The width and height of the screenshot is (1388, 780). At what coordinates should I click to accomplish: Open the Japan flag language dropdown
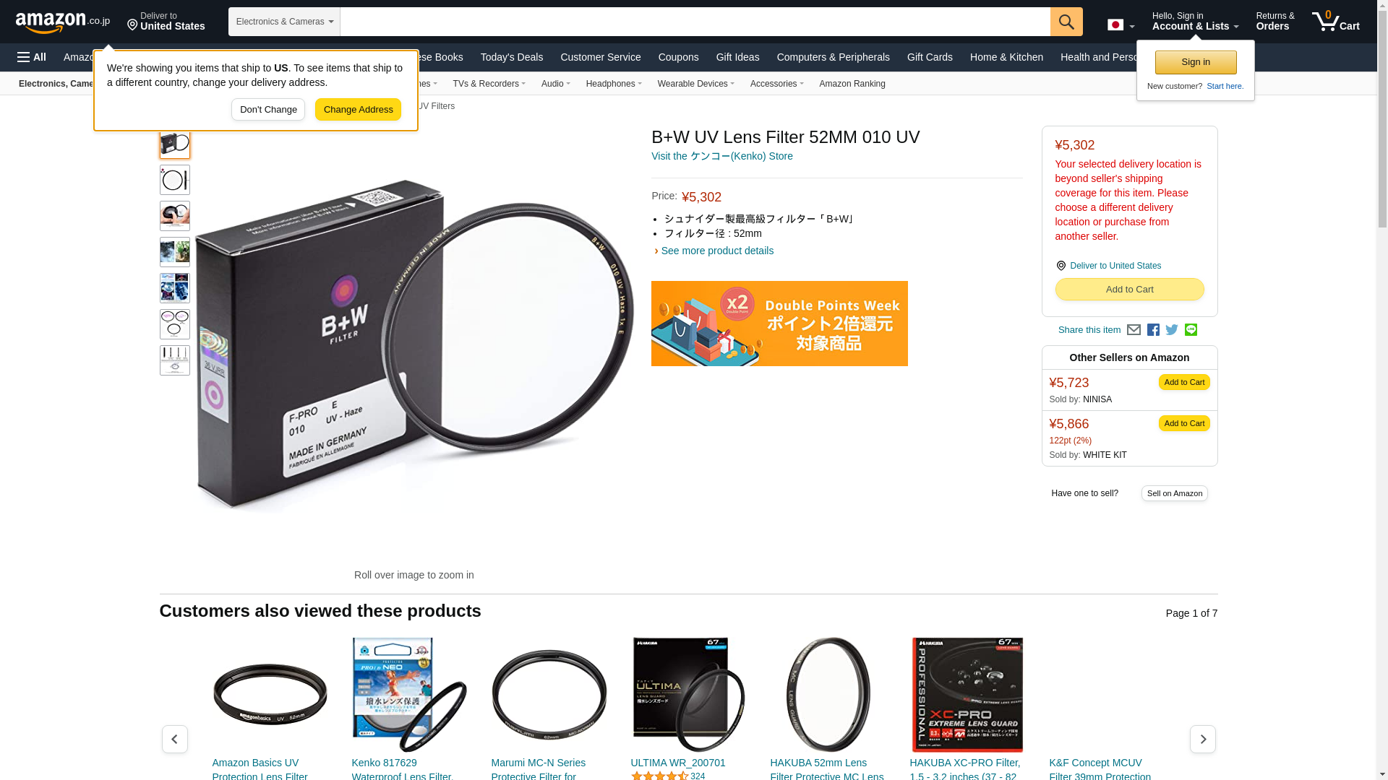click(x=1121, y=25)
